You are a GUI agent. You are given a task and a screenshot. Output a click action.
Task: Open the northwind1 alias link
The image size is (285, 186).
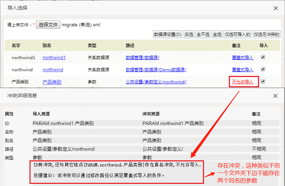pyautogui.click(x=54, y=58)
